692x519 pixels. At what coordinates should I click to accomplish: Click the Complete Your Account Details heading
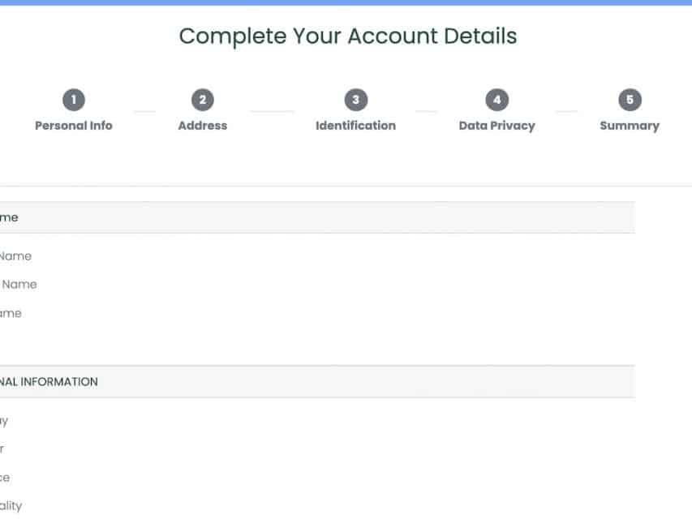pyautogui.click(x=347, y=36)
